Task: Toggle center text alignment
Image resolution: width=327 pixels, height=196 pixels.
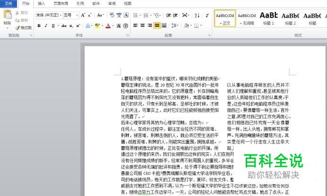Action: pos(143,26)
